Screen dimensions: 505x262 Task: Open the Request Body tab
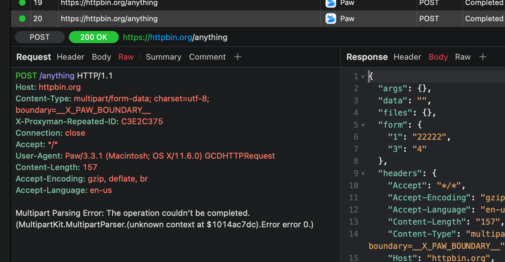tap(101, 57)
